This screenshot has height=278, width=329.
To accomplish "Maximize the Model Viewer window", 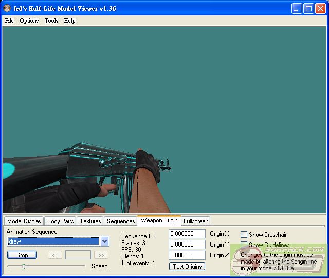I will pyautogui.click(x=308, y=8).
